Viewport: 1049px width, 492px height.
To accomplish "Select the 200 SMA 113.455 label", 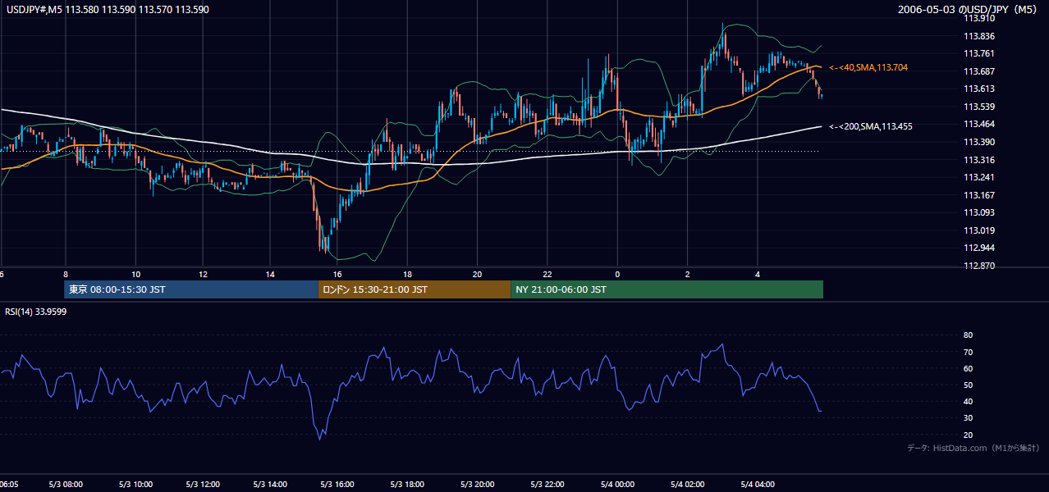I will (x=871, y=126).
